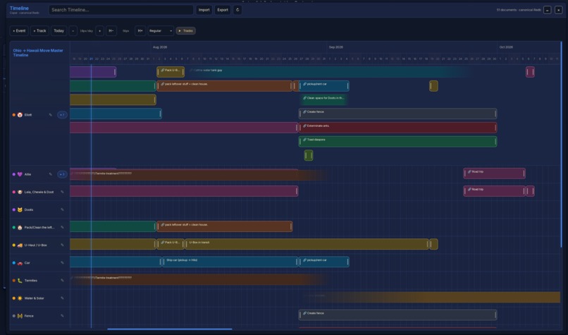Screen dimensions: 568x335
Task: Select Ship car event on Car track
Action: tap(230, 262)
